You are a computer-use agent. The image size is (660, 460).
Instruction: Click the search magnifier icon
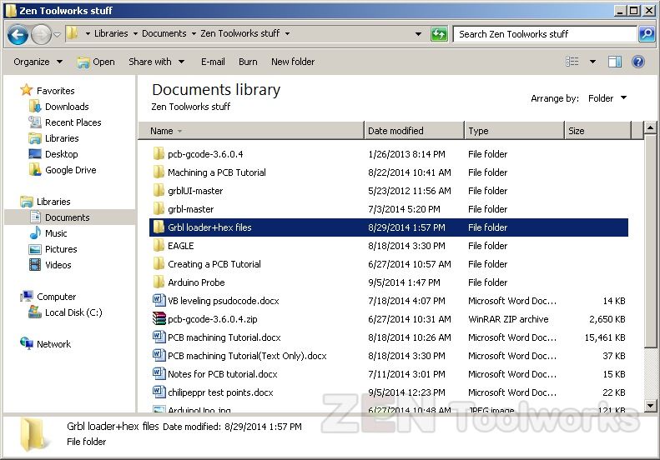click(646, 34)
